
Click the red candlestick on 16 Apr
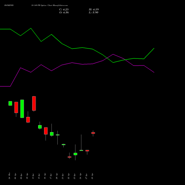(x=46, y=131)
